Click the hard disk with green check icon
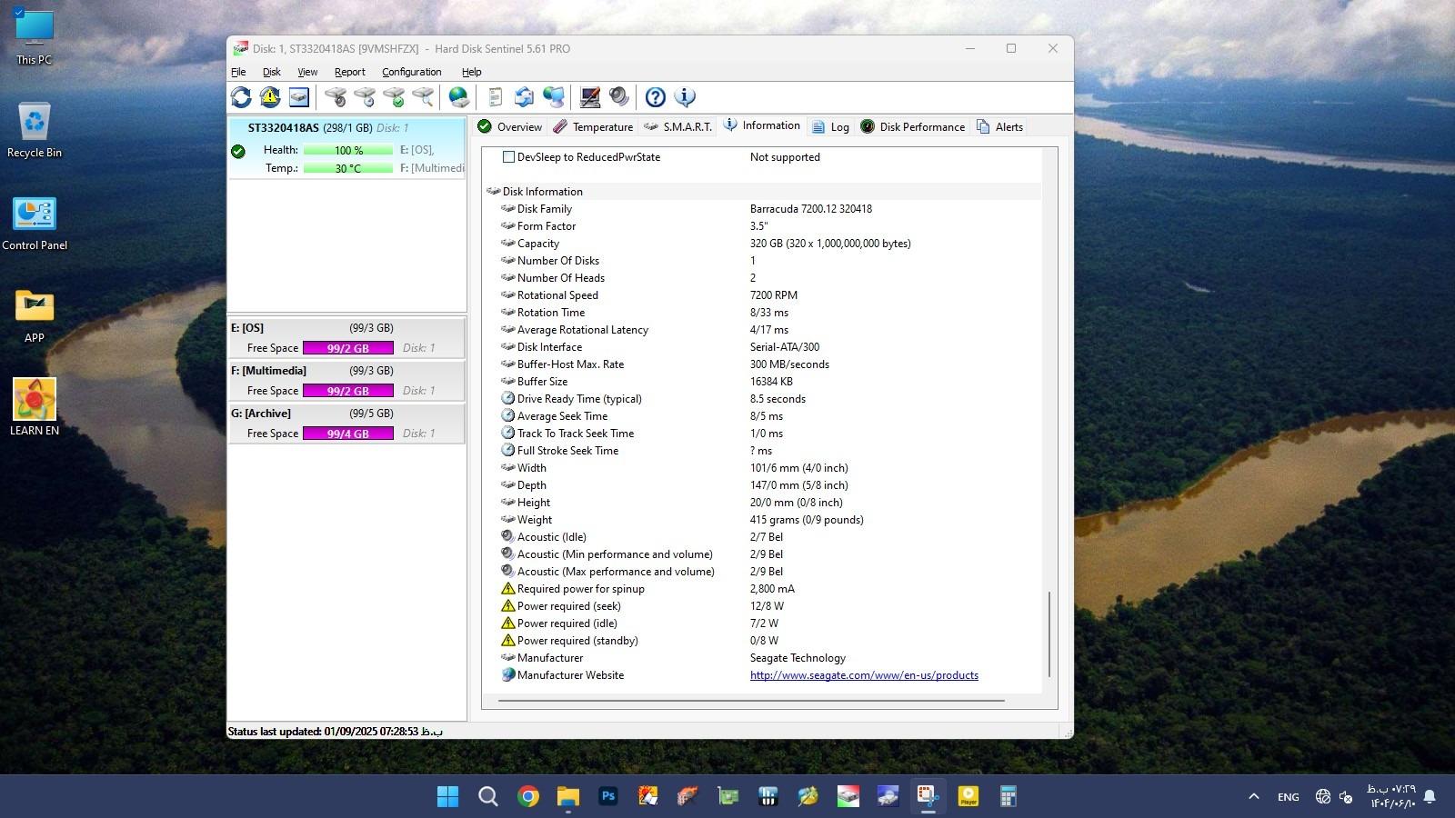This screenshot has height=818, width=1455. (394, 97)
